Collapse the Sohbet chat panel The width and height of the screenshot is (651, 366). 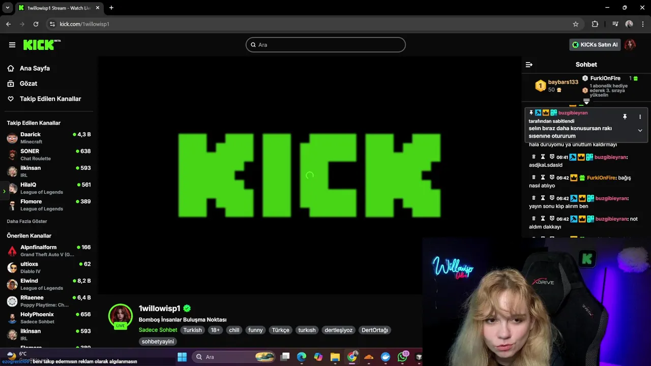click(529, 65)
